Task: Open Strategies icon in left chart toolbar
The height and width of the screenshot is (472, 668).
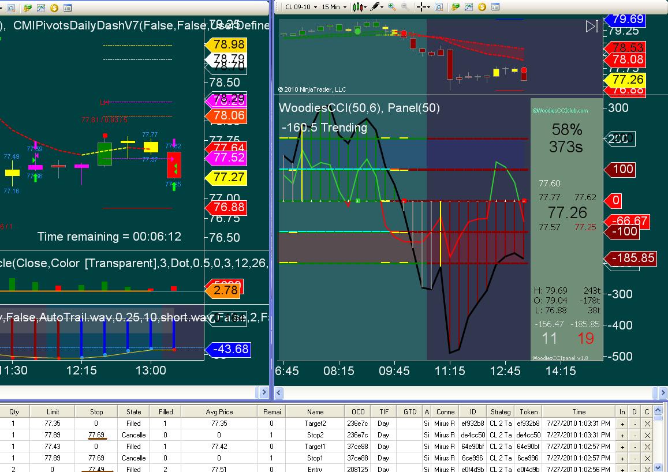Action: [28, 8]
